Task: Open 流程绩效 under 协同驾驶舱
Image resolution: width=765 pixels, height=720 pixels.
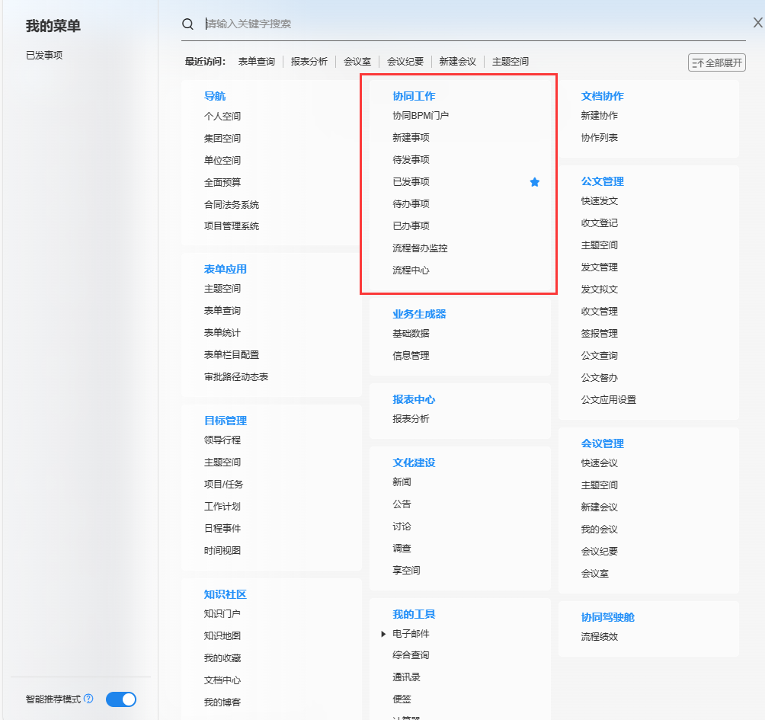Action: coord(599,637)
